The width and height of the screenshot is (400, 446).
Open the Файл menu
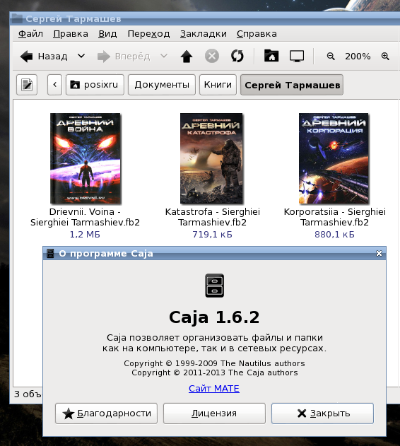[30, 34]
